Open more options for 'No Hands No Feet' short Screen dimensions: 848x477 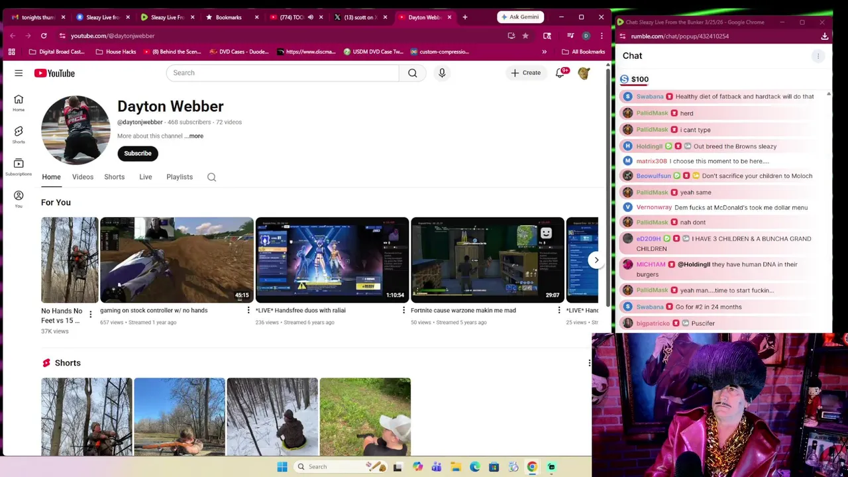click(x=91, y=315)
